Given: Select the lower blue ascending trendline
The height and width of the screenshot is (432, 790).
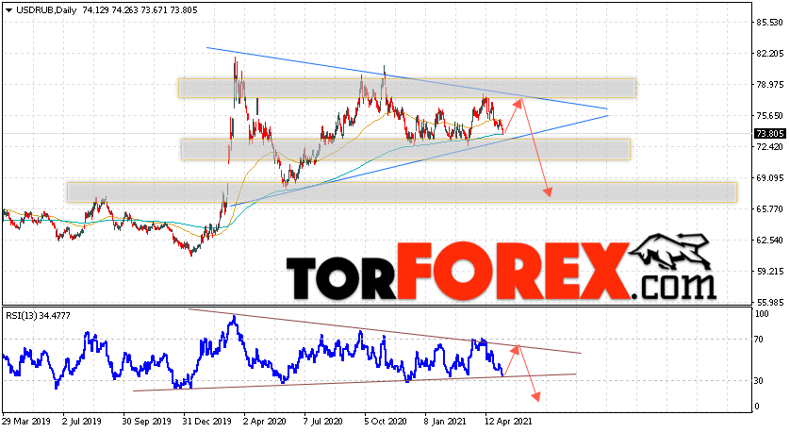Looking at the screenshot, I should (420, 160).
